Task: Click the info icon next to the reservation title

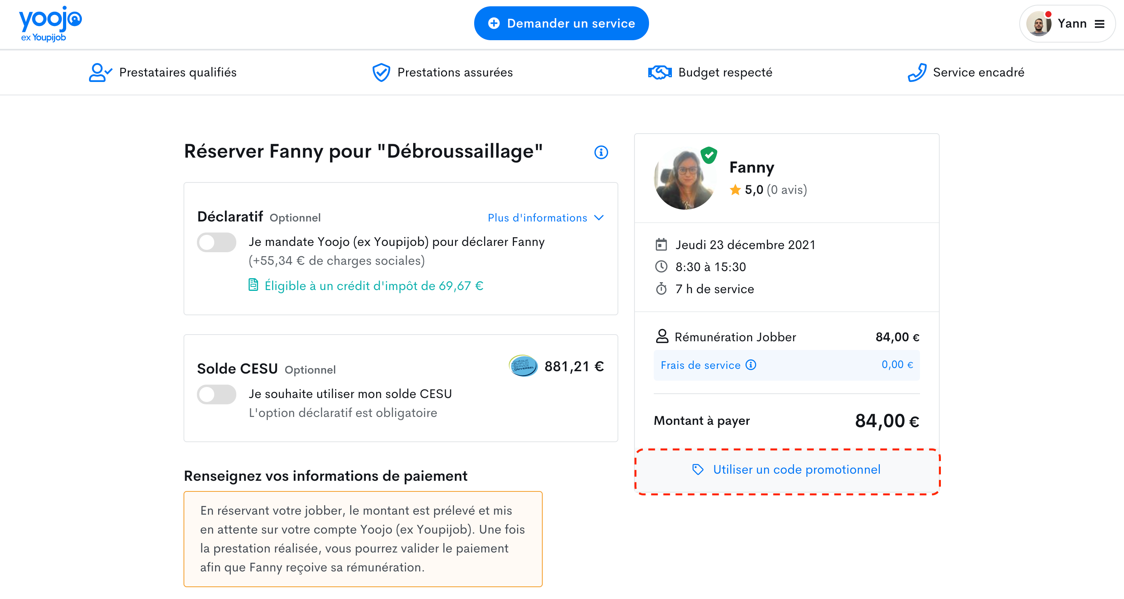Action: [x=601, y=152]
